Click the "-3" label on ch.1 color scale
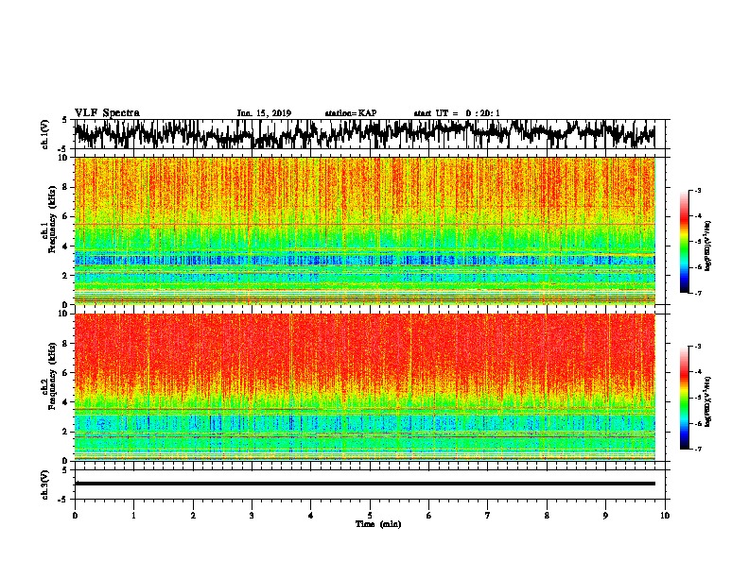Viewport: 749px width, 578px height. (697, 191)
